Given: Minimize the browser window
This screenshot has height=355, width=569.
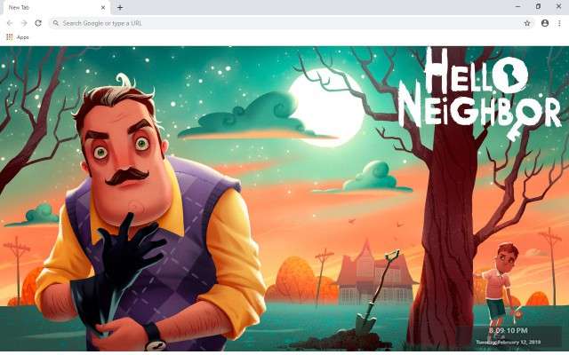Looking at the screenshot, I should (x=517, y=6).
